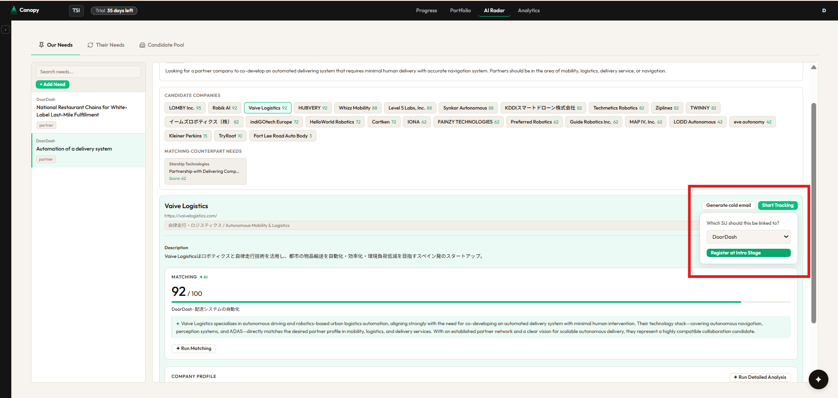Click the scroll-up arrow of the panel
The width and height of the screenshot is (838, 398).
(814, 67)
